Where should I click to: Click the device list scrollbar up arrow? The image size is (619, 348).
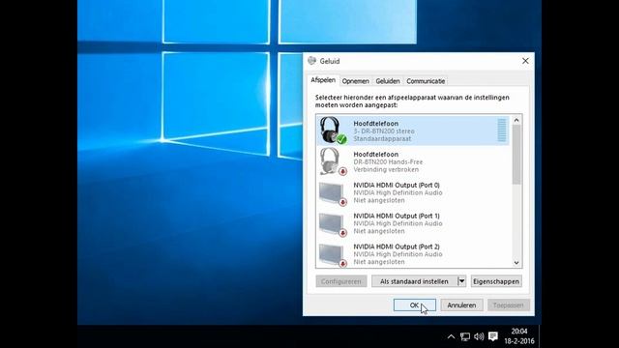pos(516,120)
